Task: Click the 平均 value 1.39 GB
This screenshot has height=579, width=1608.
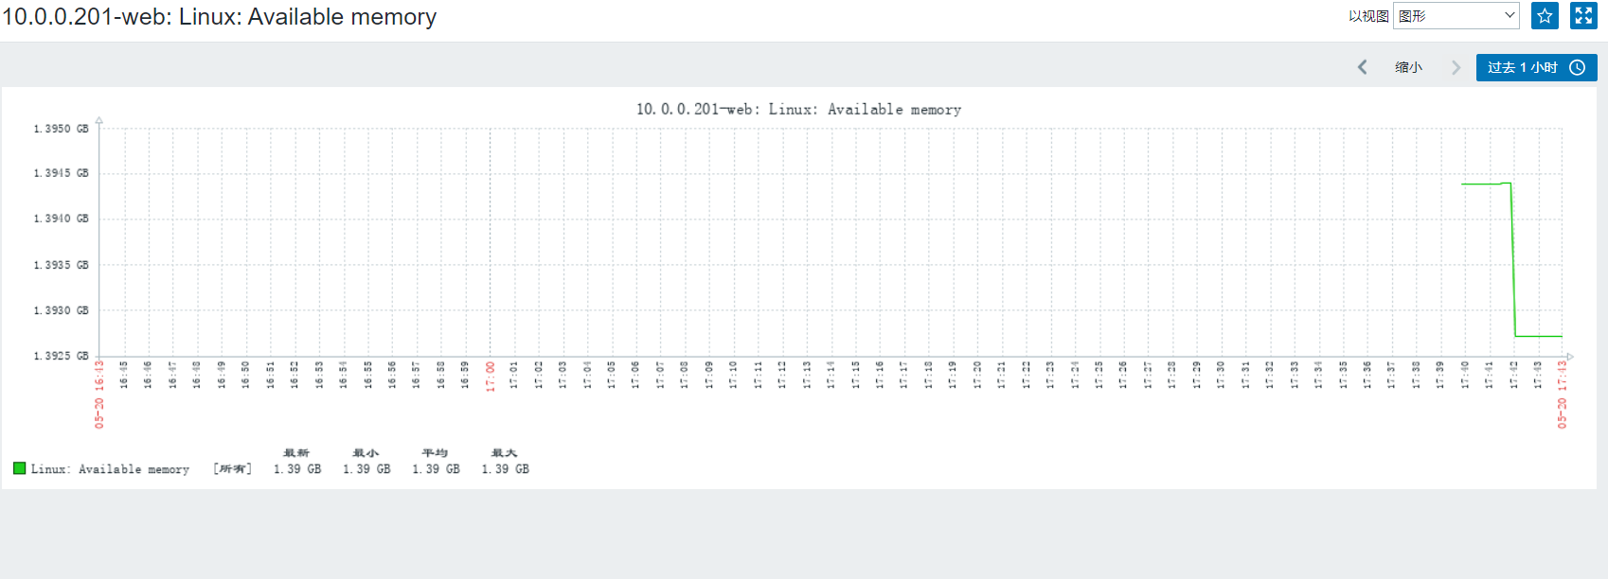Action: (436, 469)
